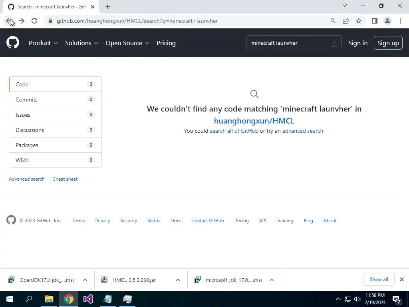Open the Security footer link
This screenshot has width=409, height=307.
(x=129, y=221)
